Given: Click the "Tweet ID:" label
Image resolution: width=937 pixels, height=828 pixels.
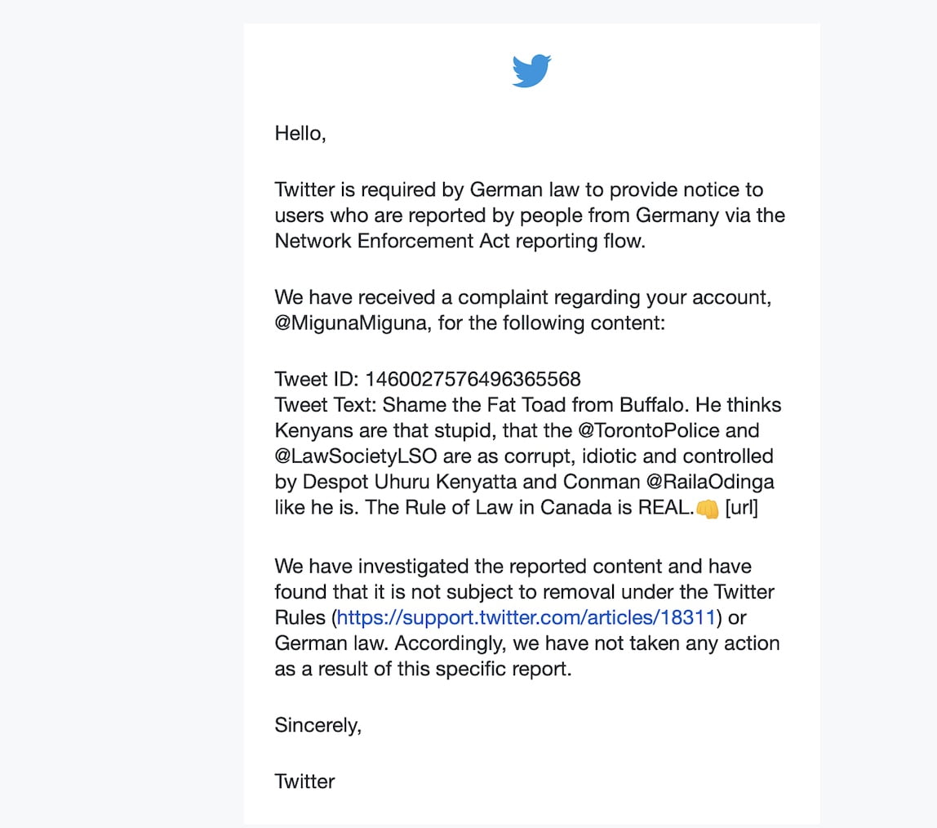Looking at the screenshot, I should click(317, 379).
